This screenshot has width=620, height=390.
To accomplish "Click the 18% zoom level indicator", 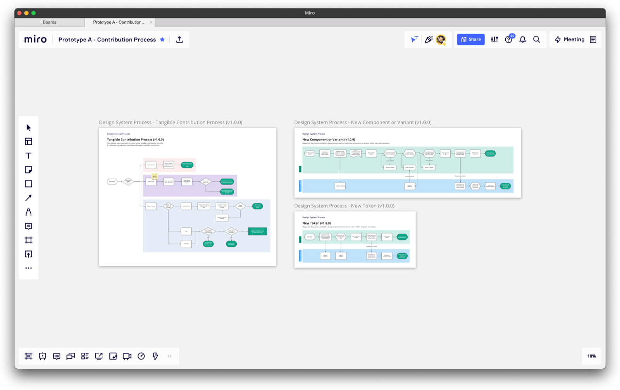I will pyautogui.click(x=591, y=356).
